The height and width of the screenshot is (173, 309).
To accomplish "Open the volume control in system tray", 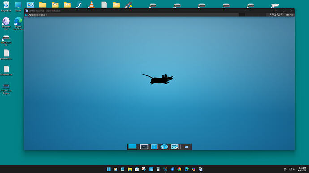I will [294, 169].
